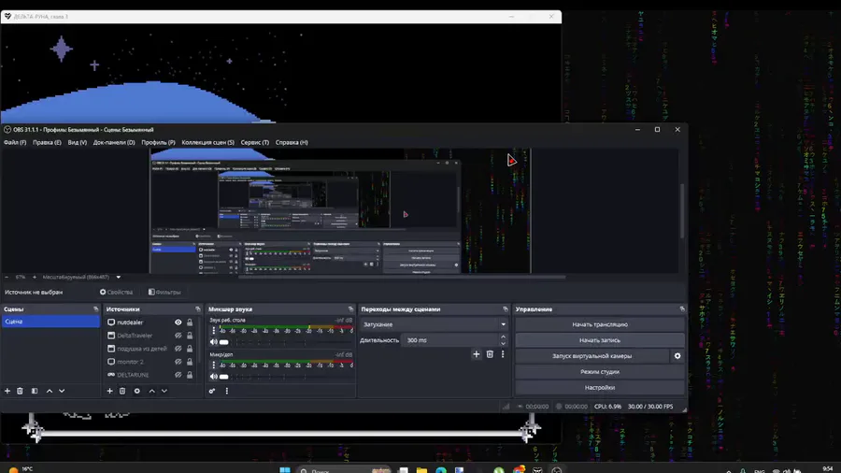Open Свойства of selected source

tap(117, 293)
